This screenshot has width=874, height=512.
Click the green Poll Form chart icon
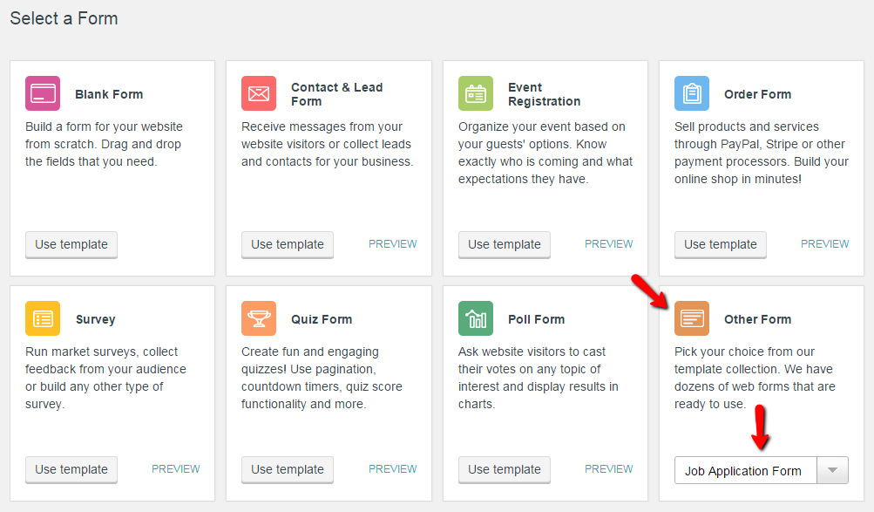pyautogui.click(x=476, y=318)
